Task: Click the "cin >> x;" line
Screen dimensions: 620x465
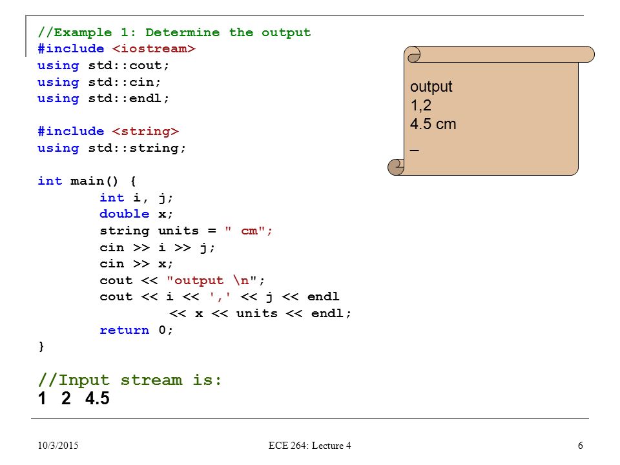Action: pyautogui.click(x=136, y=263)
